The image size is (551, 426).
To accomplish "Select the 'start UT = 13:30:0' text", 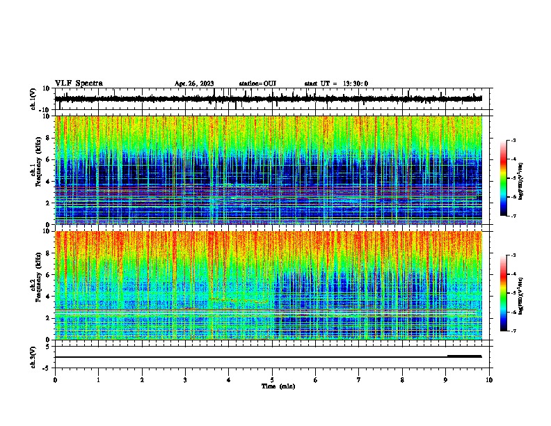I will (336, 84).
